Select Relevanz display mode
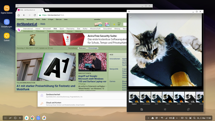 tap(82, 48)
